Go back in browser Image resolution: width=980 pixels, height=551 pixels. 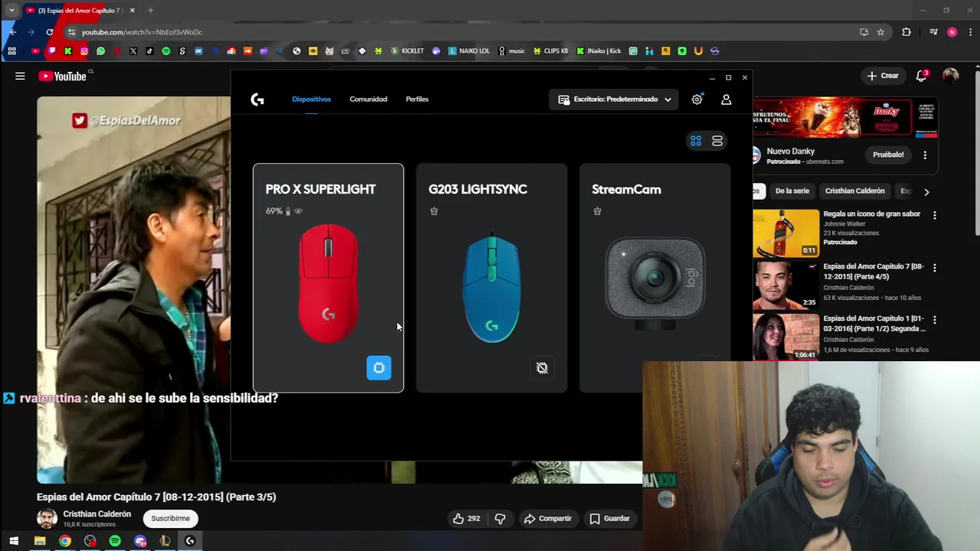pyautogui.click(x=12, y=32)
